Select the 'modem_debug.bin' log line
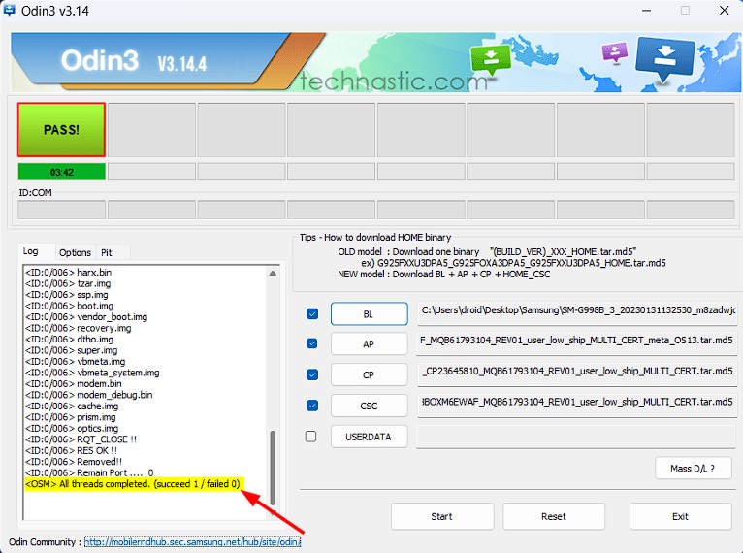Screen dimensions: 743x553 pos(89,395)
